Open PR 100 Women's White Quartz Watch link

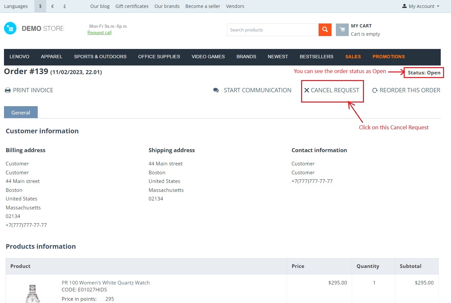point(106,282)
